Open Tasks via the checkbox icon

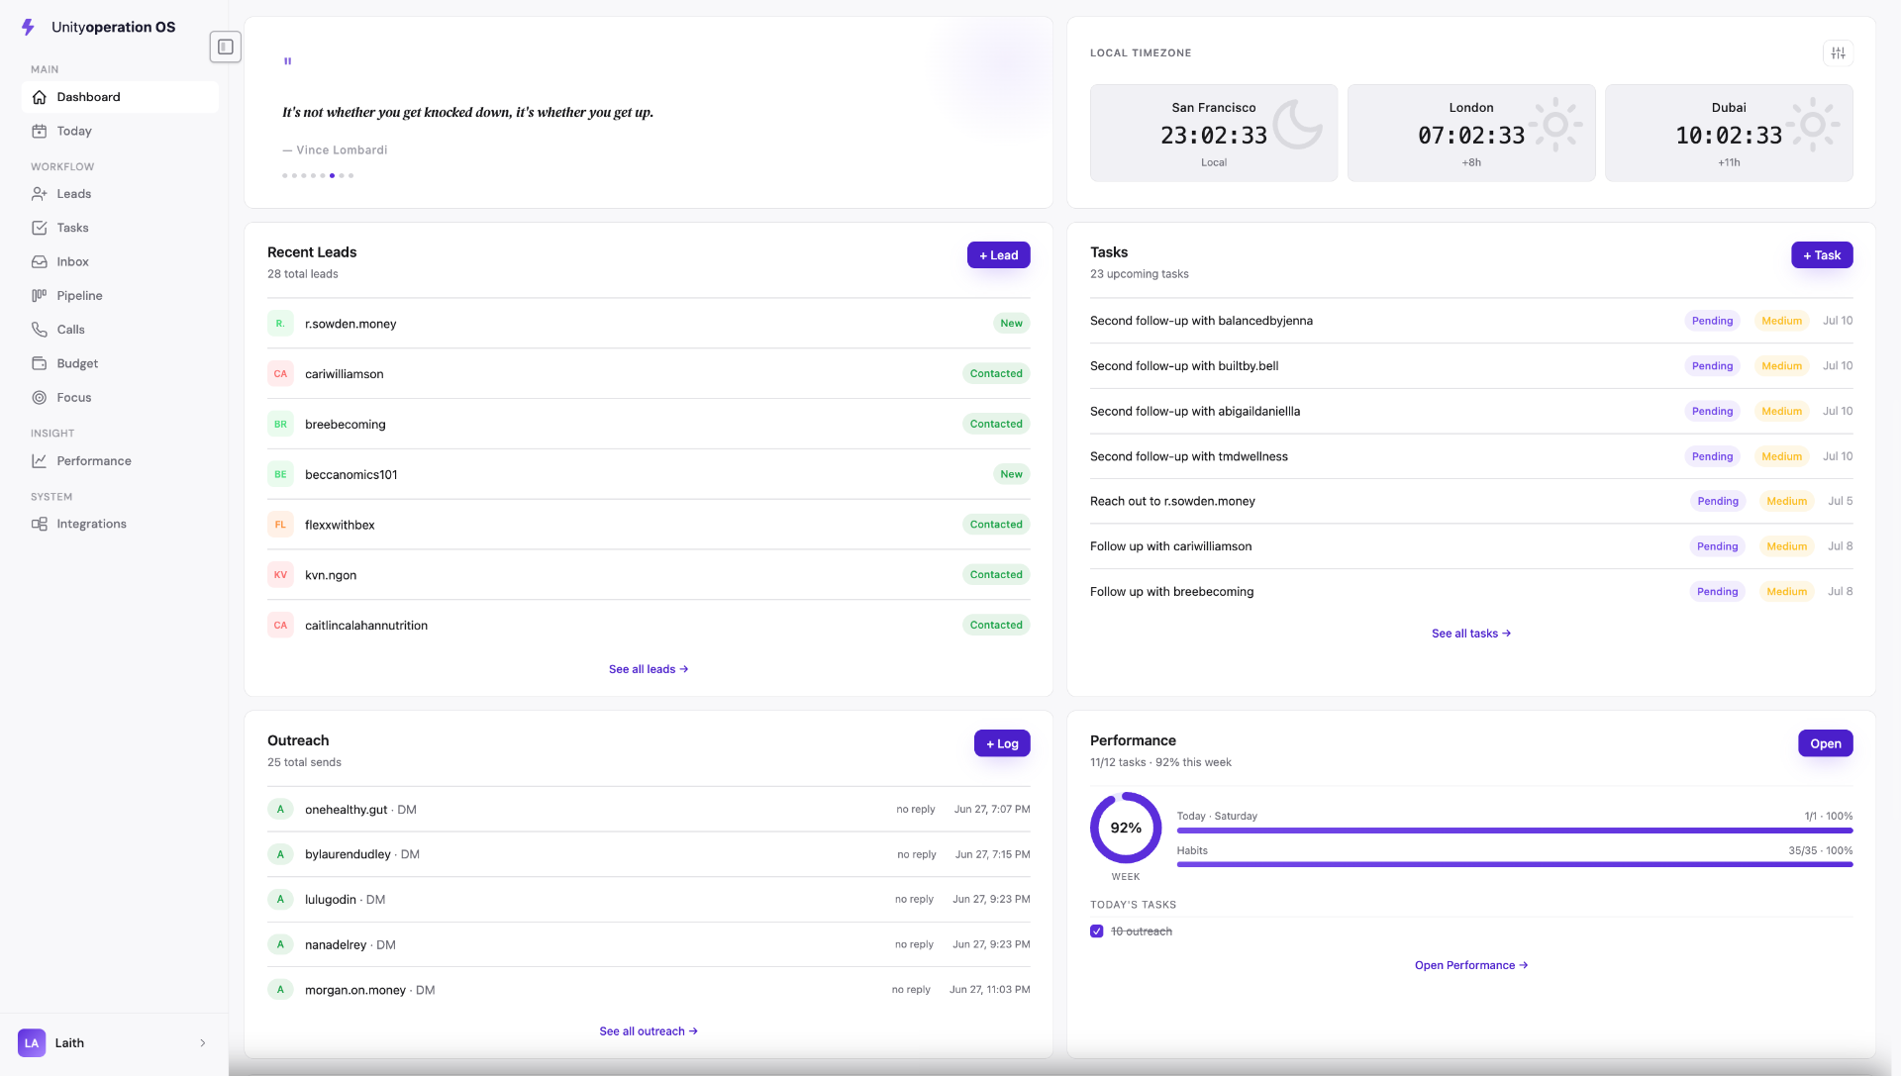[x=40, y=228]
